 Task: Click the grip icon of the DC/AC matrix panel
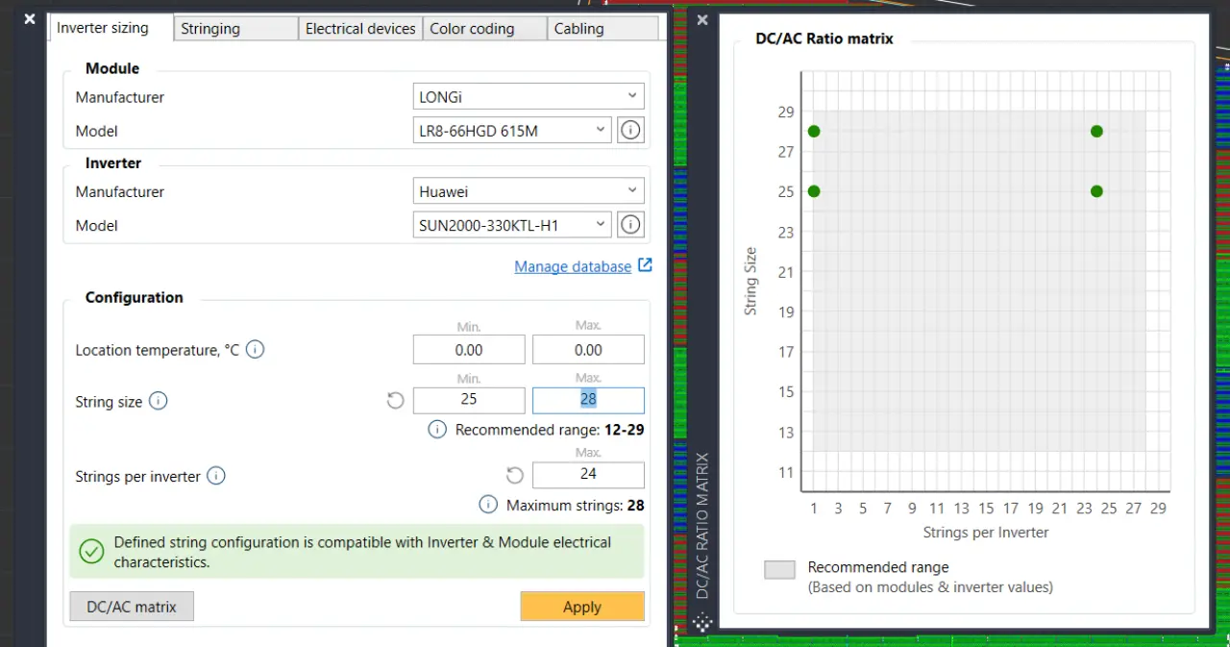coord(702,623)
